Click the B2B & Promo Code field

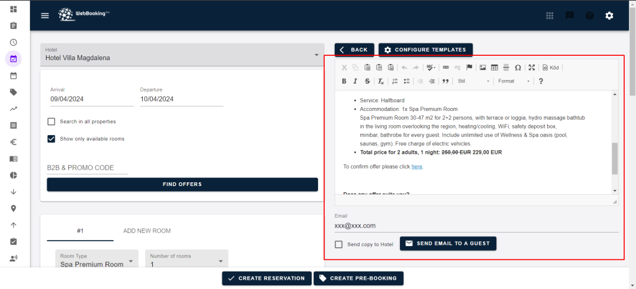87,167
